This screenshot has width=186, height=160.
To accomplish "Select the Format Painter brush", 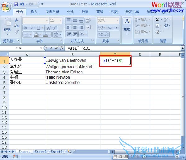I will click(17, 32).
